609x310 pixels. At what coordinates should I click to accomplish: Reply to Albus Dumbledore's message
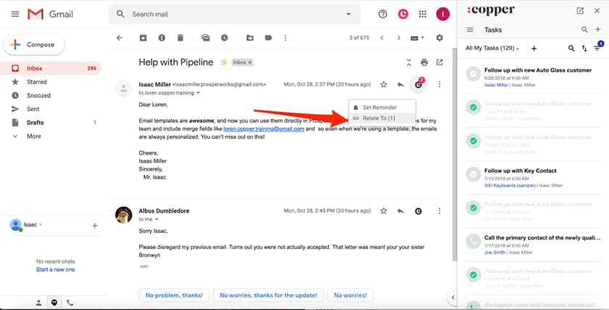tap(400, 211)
